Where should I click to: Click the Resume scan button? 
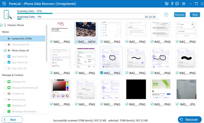pos(180,15)
